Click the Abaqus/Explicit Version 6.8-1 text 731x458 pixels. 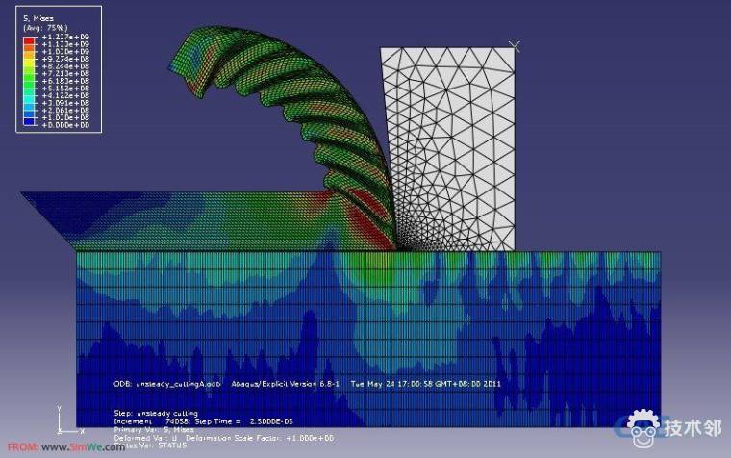(279, 383)
